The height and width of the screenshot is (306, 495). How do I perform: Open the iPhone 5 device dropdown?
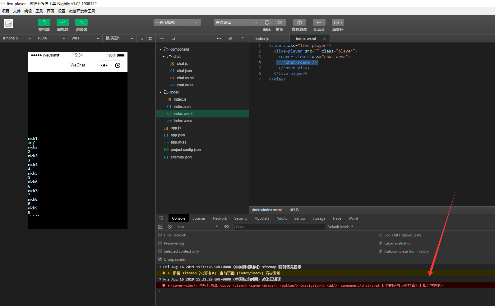coord(17,38)
